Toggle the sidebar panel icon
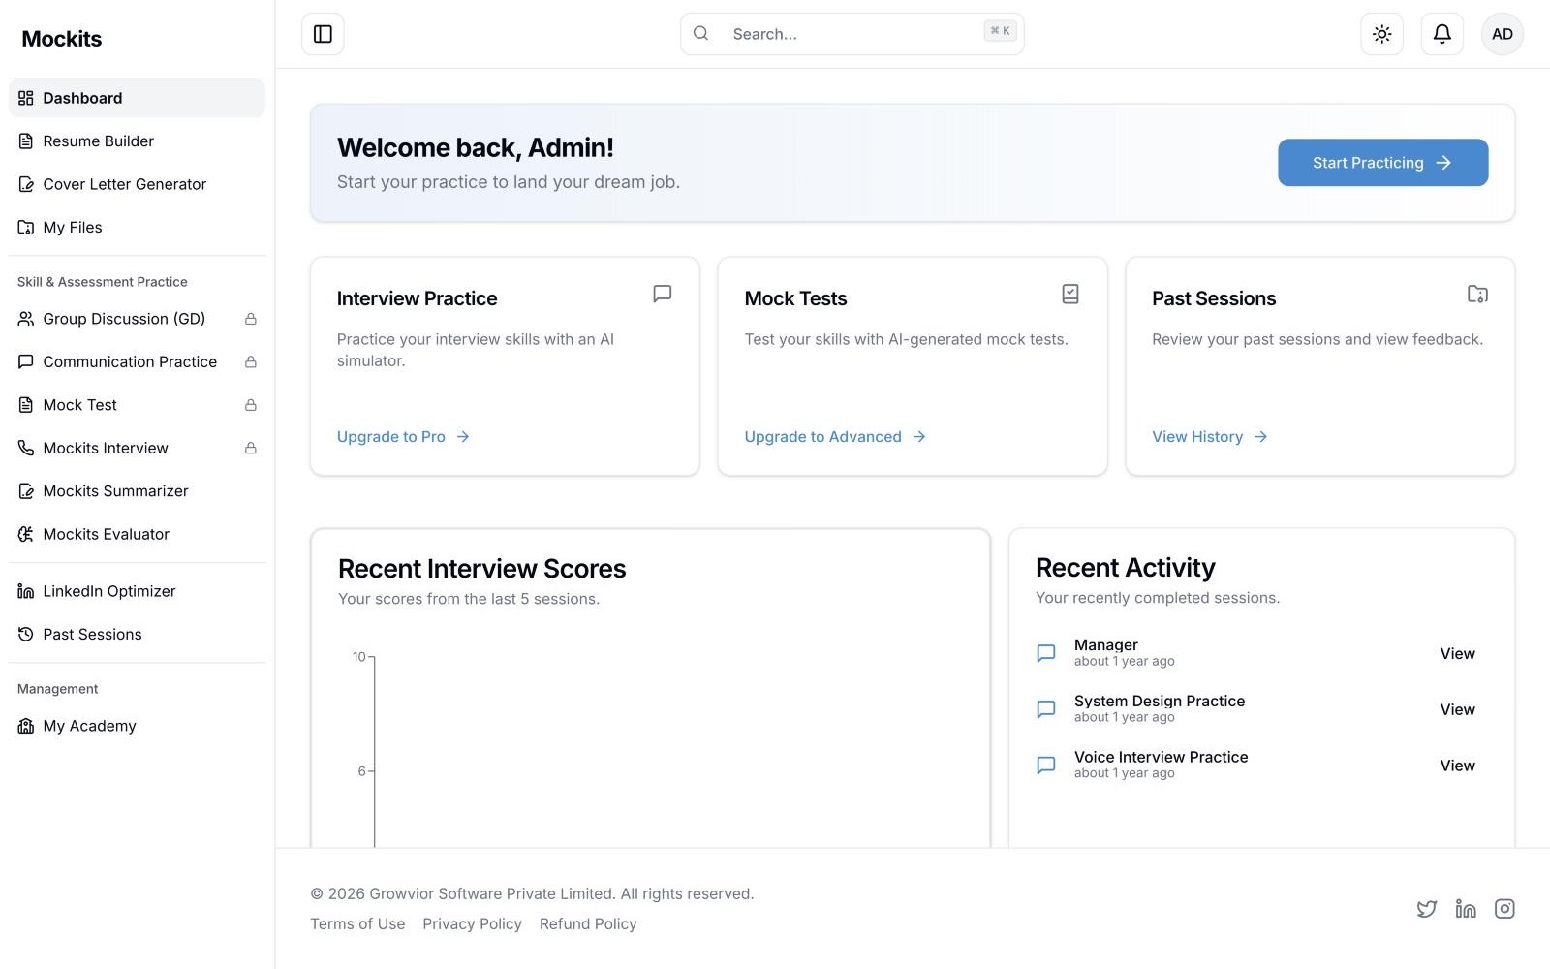Viewport: 1550px width, 969px height. [x=323, y=34]
